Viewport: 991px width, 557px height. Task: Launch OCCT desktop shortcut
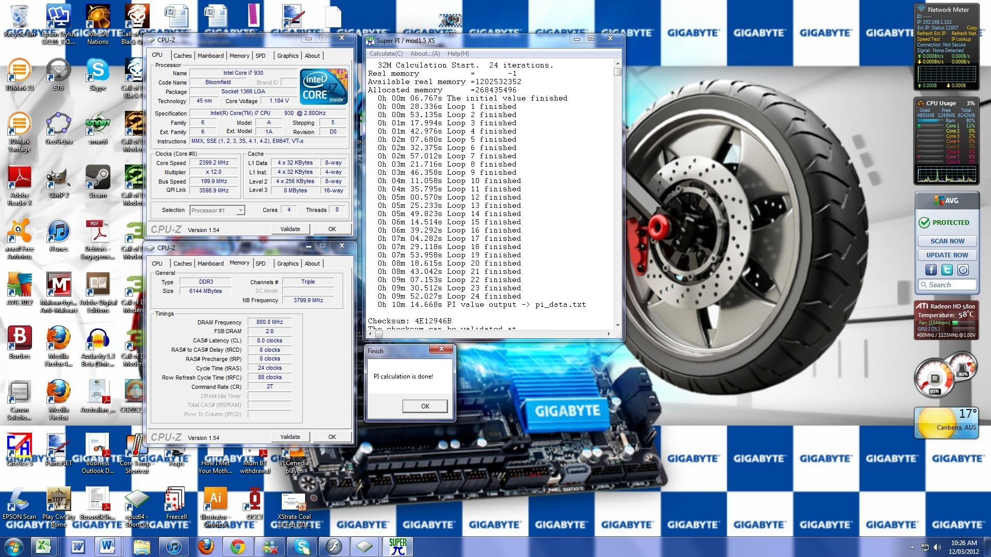click(254, 503)
